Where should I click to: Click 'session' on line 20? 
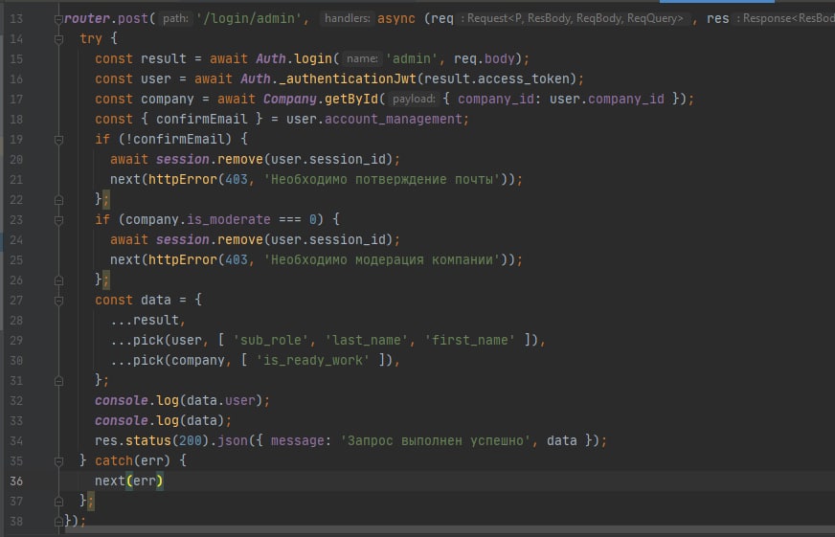(183, 159)
